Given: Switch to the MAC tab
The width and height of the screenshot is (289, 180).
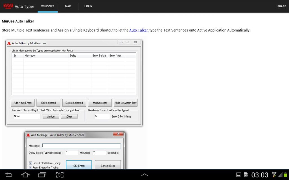Looking at the screenshot, I should (x=68, y=6).
